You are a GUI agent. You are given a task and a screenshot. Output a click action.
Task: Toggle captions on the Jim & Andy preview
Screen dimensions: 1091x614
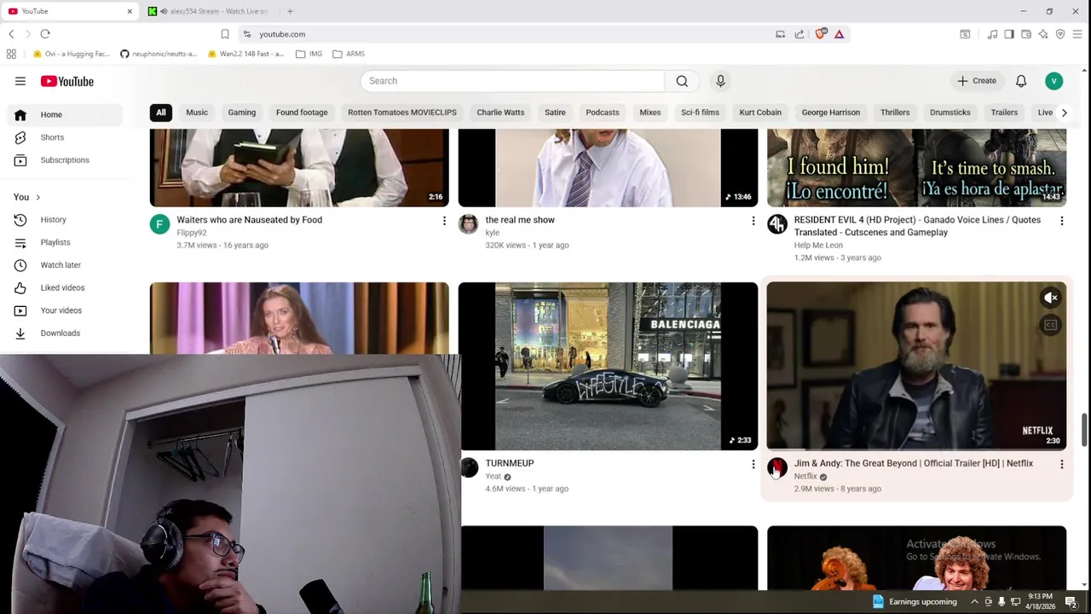pyautogui.click(x=1051, y=325)
